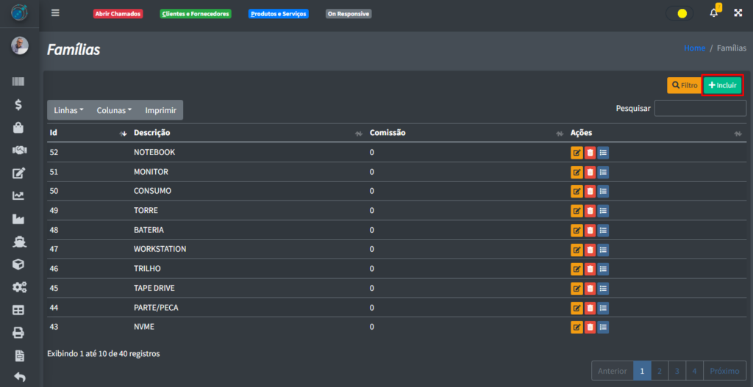Open the barcode sidebar icon
This screenshot has height=387, width=753.
click(x=19, y=82)
